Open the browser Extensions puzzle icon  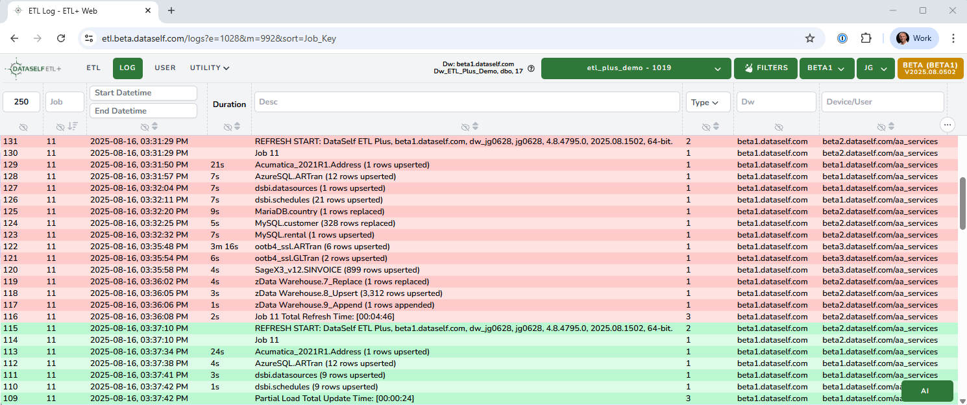click(x=866, y=38)
